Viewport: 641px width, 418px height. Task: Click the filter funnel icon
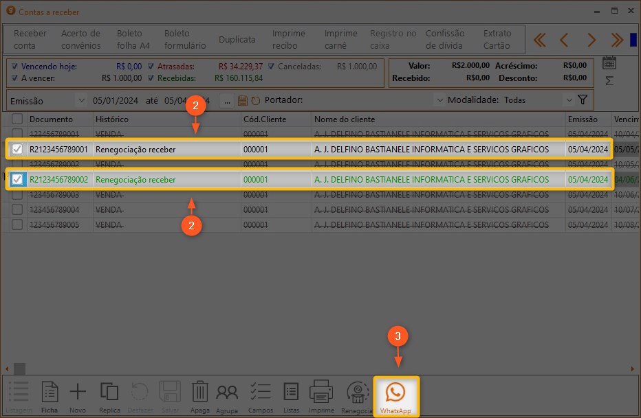(583, 100)
